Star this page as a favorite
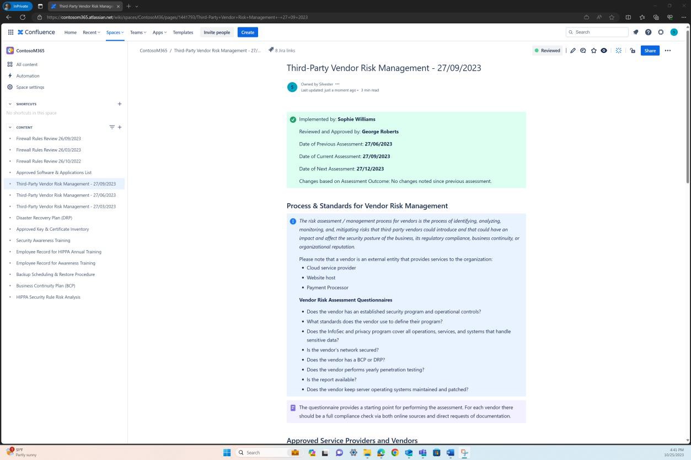The width and height of the screenshot is (691, 460). (x=593, y=50)
